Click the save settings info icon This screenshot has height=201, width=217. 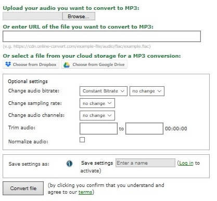point(69,164)
